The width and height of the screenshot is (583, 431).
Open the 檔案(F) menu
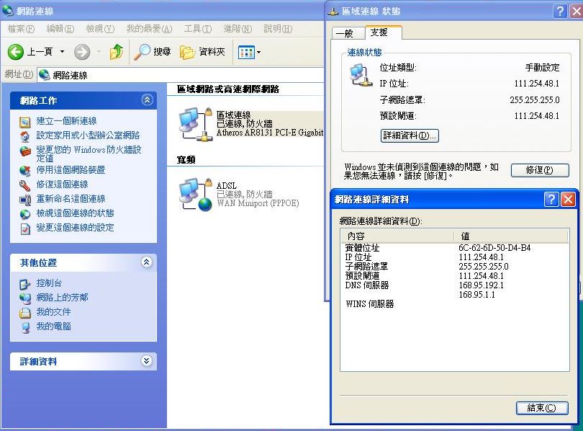pyautogui.click(x=21, y=29)
